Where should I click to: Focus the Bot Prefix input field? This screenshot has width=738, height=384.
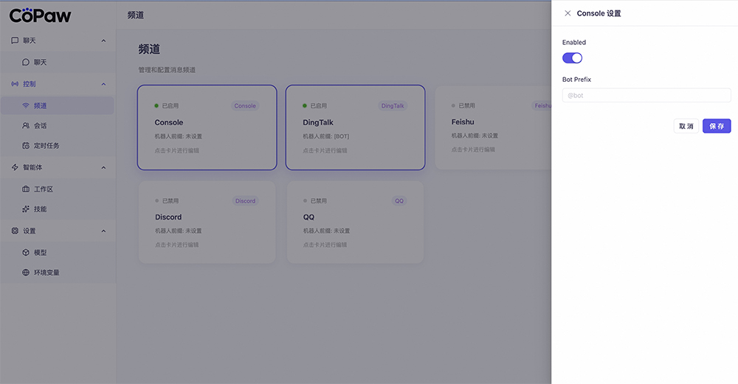(x=646, y=95)
